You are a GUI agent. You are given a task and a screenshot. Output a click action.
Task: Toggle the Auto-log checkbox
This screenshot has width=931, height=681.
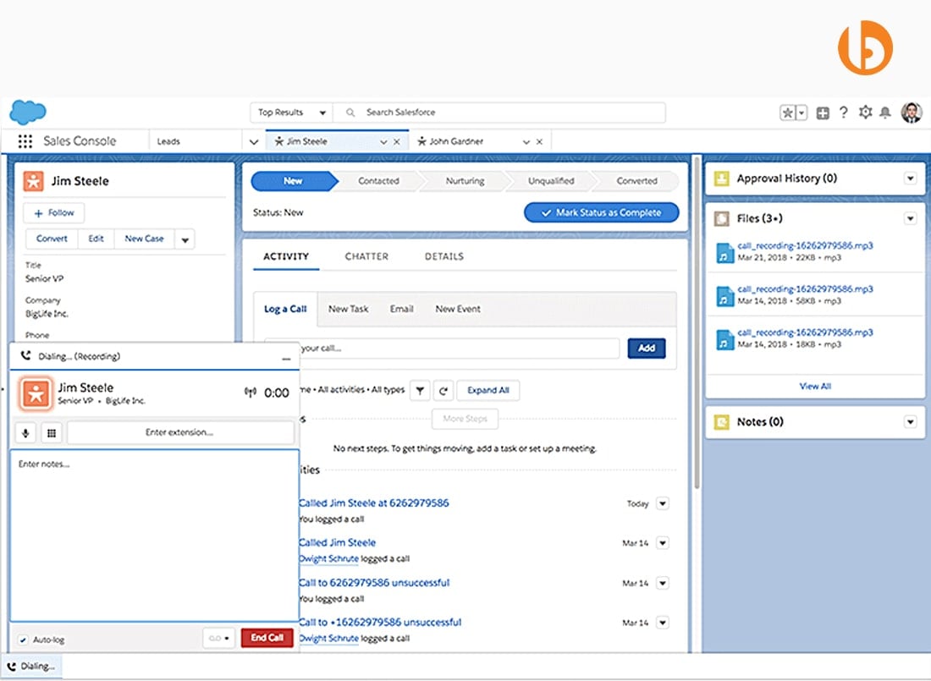(x=23, y=640)
